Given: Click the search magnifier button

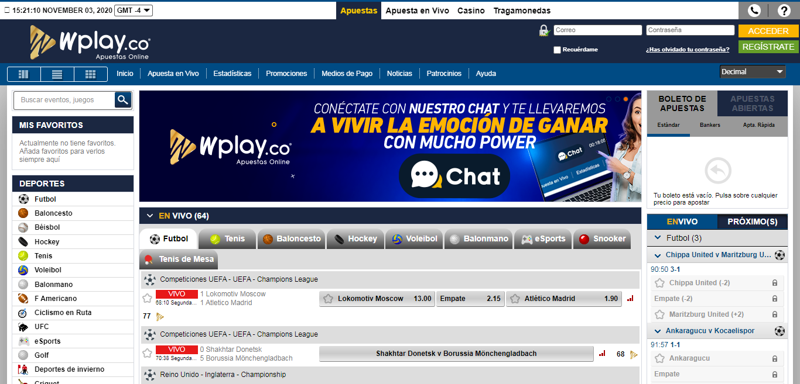Looking at the screenshot, I should [122, 100].
